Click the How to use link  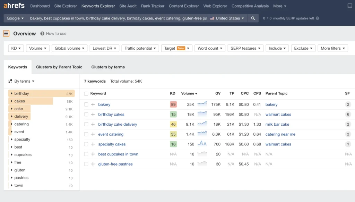pyautogui.click(x=56, y=34)
